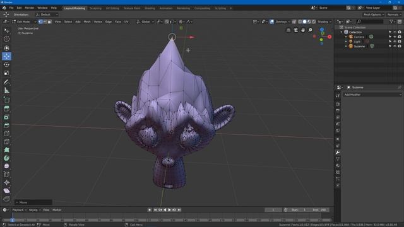Click the zoom view magnifier icon

[x=310, y=30]
